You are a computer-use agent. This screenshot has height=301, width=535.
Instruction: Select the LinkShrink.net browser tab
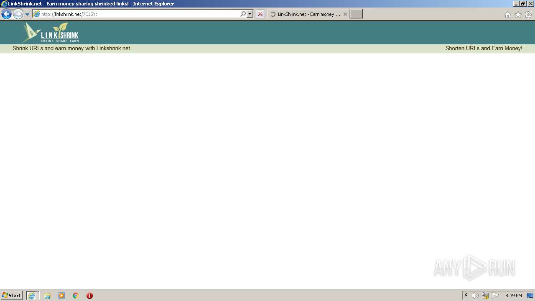point(308,14)
